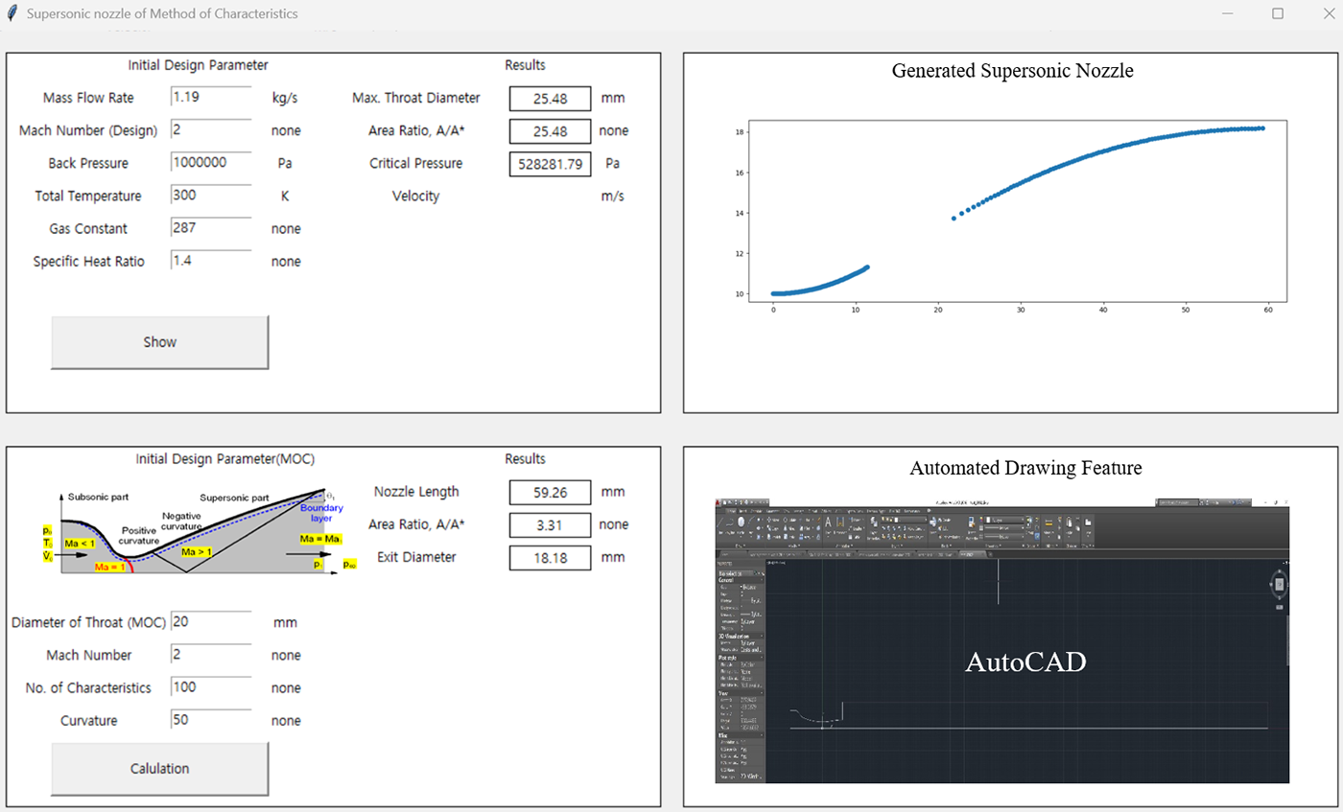Click the AutoCAD drawing preview image
Screen dimensions: 1343x812
point(1002,640)
